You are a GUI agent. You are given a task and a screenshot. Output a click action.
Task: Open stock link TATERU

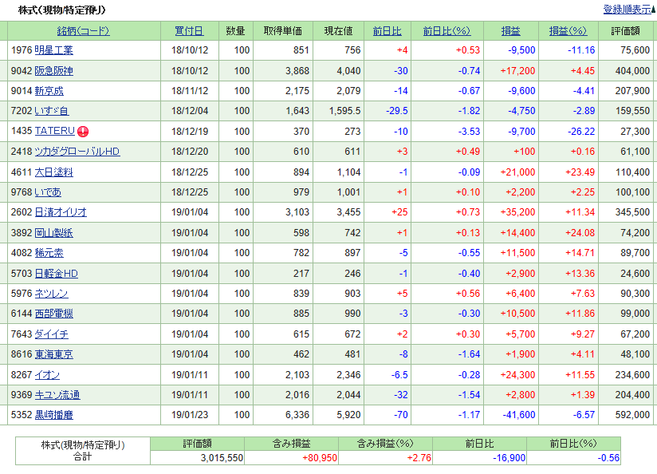(54, 131)
